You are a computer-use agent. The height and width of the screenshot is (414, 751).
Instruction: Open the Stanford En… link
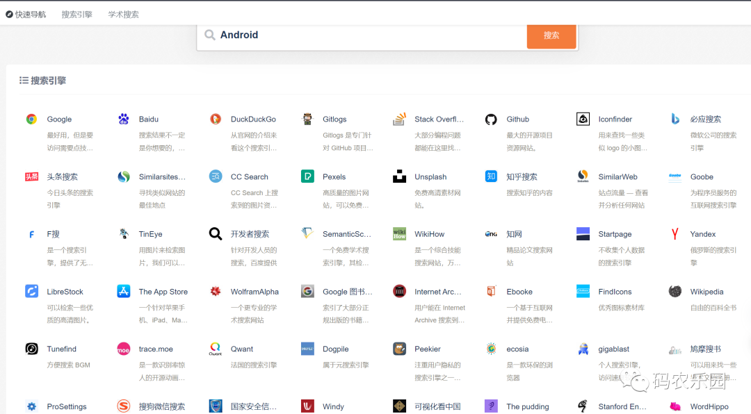(622, 406)
